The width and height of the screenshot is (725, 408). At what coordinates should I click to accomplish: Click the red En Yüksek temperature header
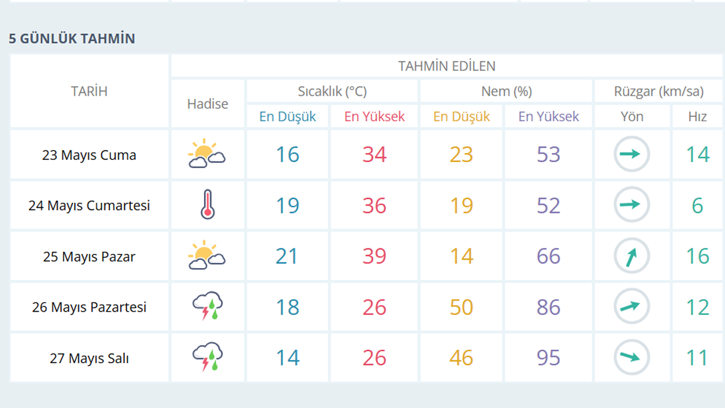point(374,117)
